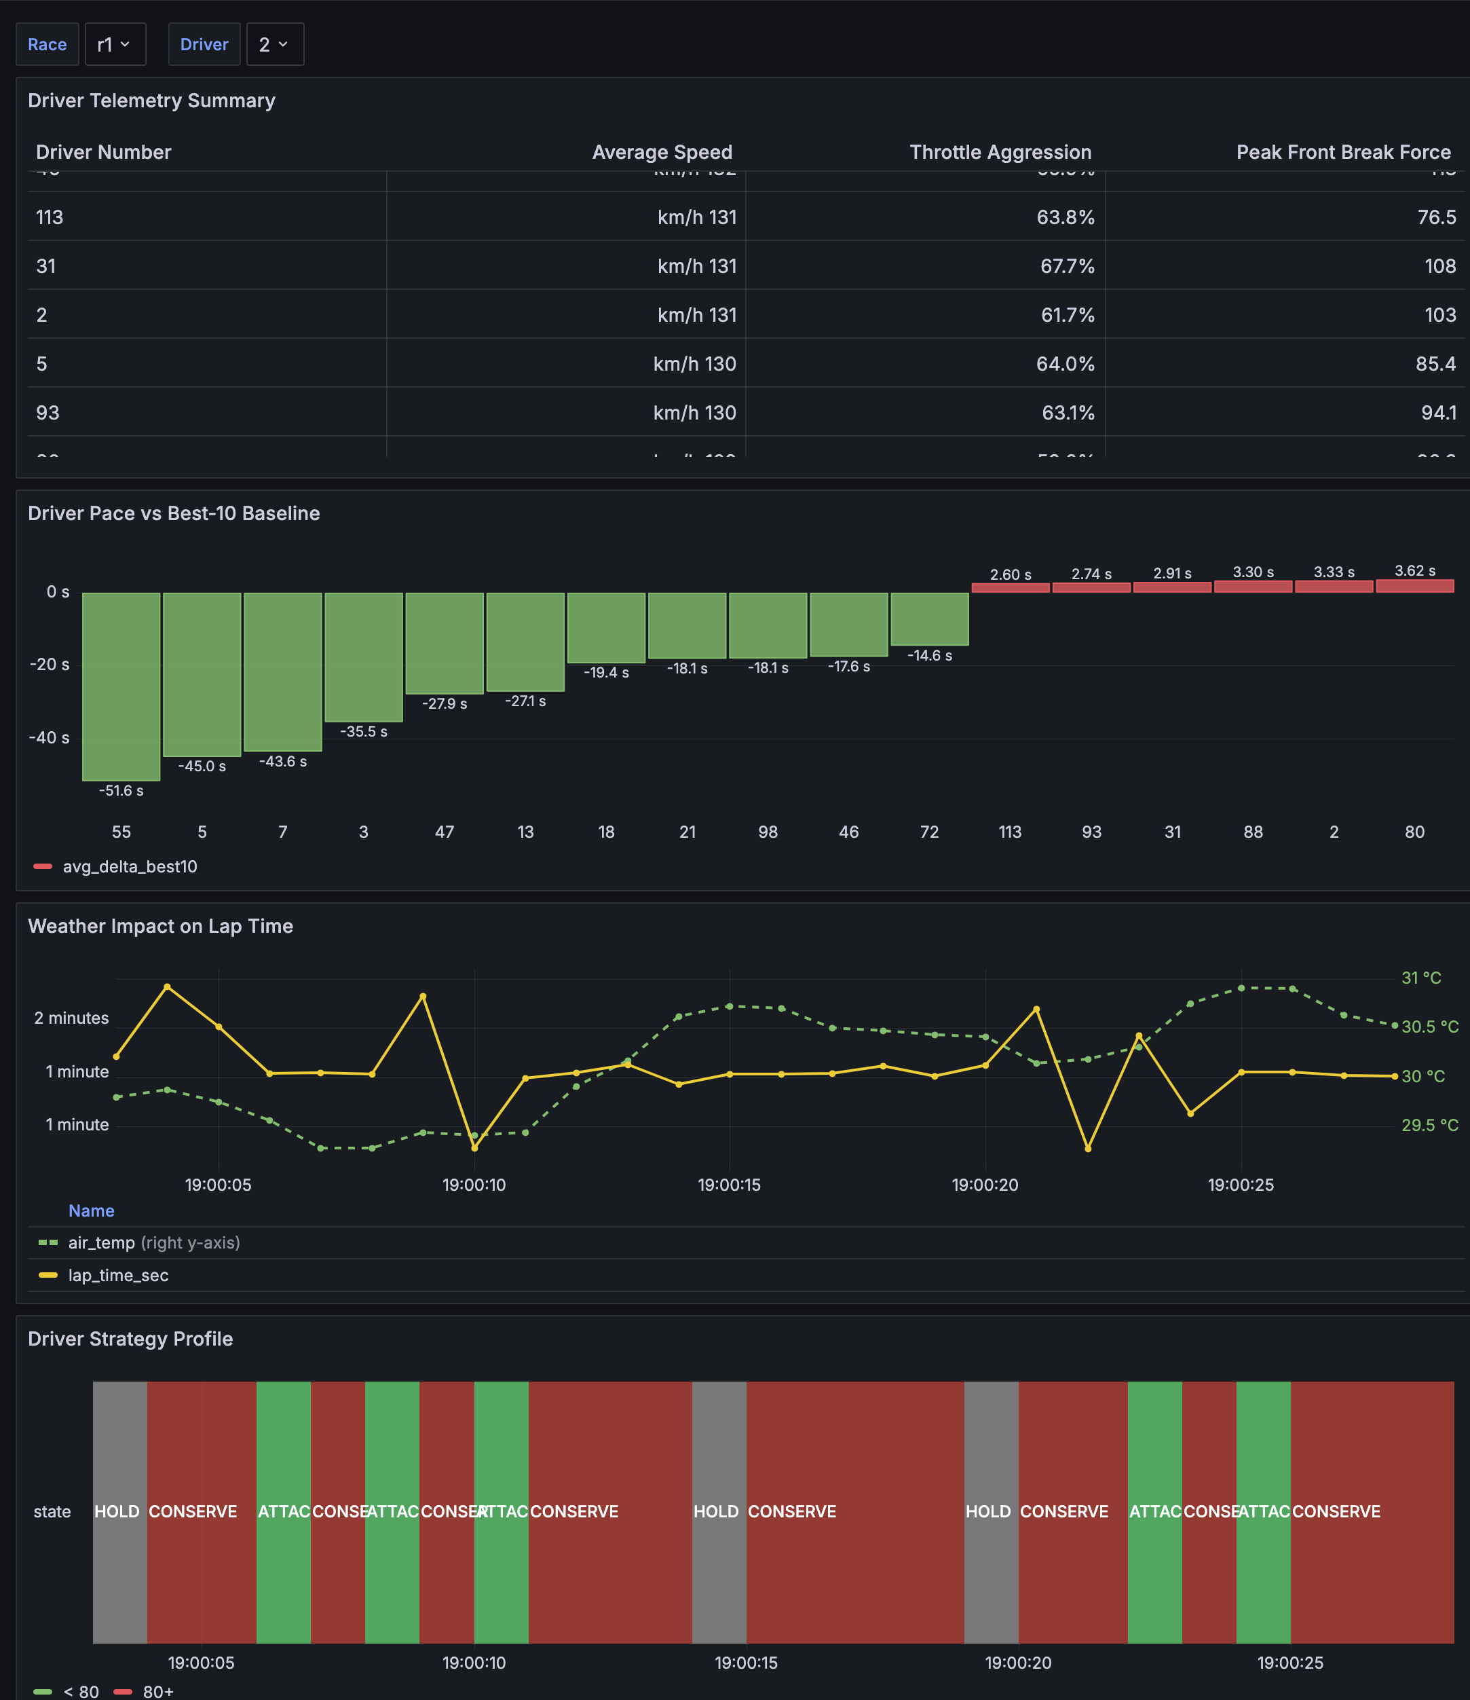Click the red avg_delta_best10 legend icon
Viewport: 1470px width, 1700px height.
point(43,866)
